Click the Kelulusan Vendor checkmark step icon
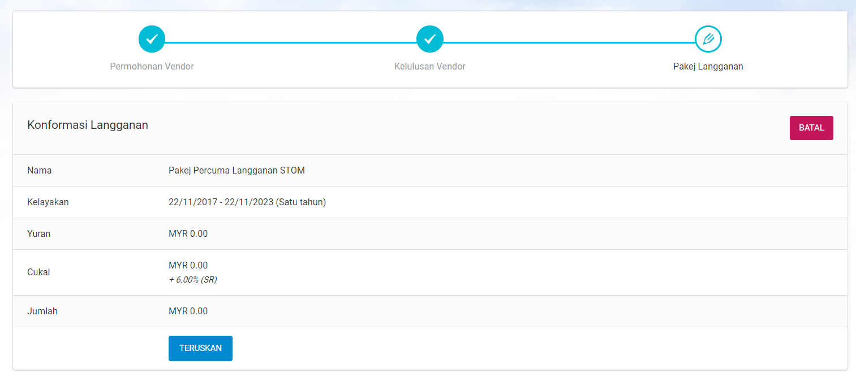Viewport: 856px width, 377px height. tap(430, 39)
